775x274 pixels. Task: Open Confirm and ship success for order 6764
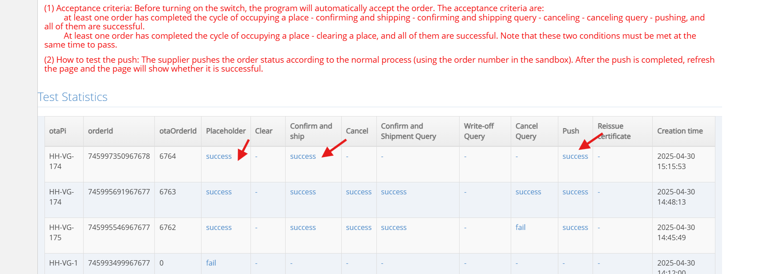coord(303,157)
